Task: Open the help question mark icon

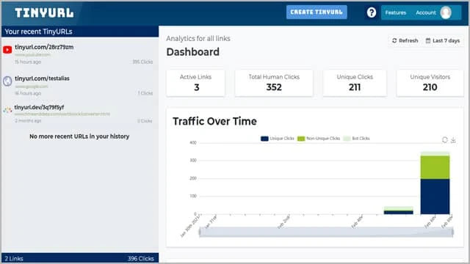Action: pos(372,12)
